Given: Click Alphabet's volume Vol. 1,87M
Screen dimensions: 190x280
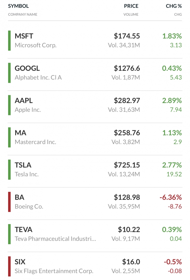Looking at the screenshot, I should pos(125,78).
